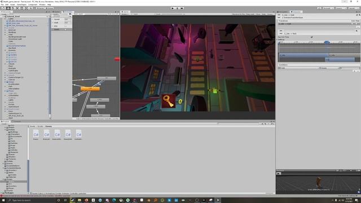This screenshot has width=361, height=203.
Task: Open the second C# script asset
Action: pos(46,135)
